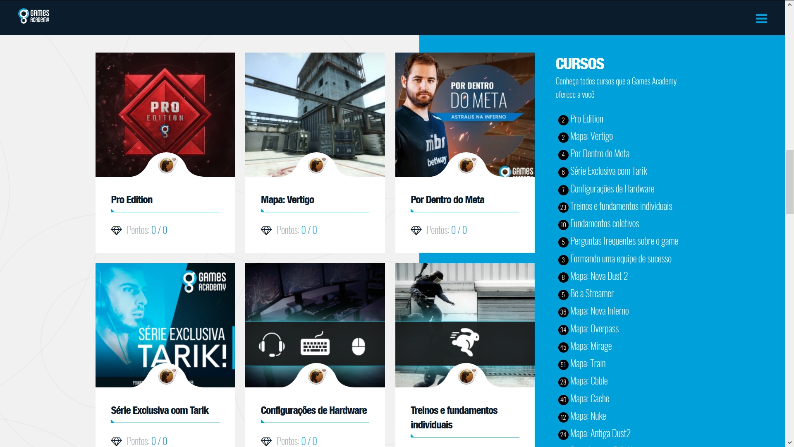Click the Pontos 0 / 0 under Pro Edition
794x447 pixels.
pos(147,231)
